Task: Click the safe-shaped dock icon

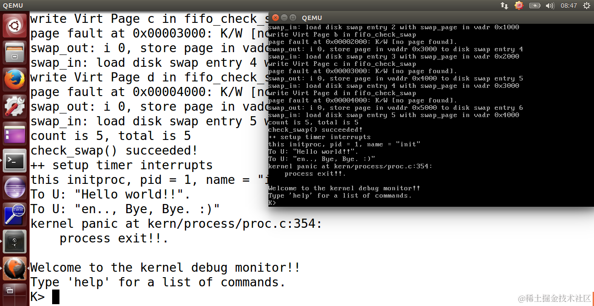Action: [11, 240]
